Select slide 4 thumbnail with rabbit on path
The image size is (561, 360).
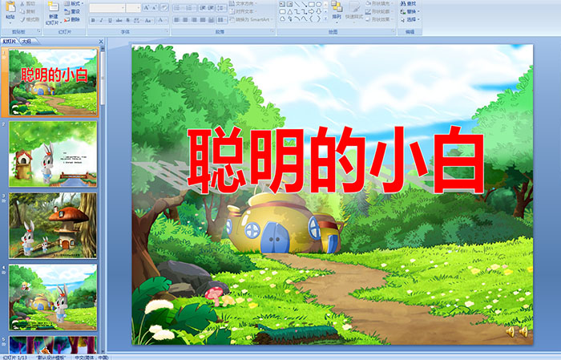point(53,297)
